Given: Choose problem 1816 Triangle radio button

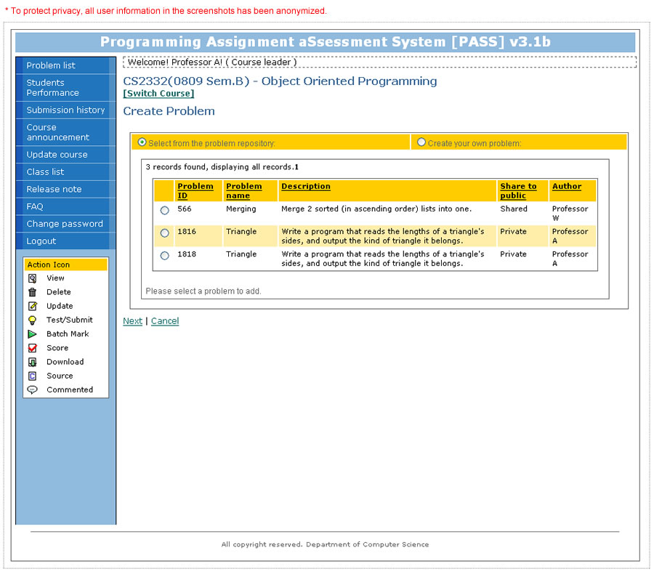Looking at the screenshot, I should tap(164, 233).
